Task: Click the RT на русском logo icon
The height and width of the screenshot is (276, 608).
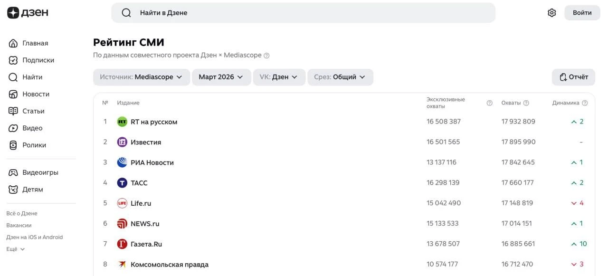Action: point(122,122)
